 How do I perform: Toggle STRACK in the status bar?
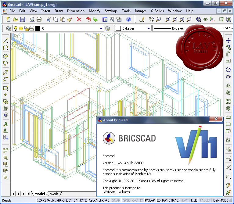174,200
